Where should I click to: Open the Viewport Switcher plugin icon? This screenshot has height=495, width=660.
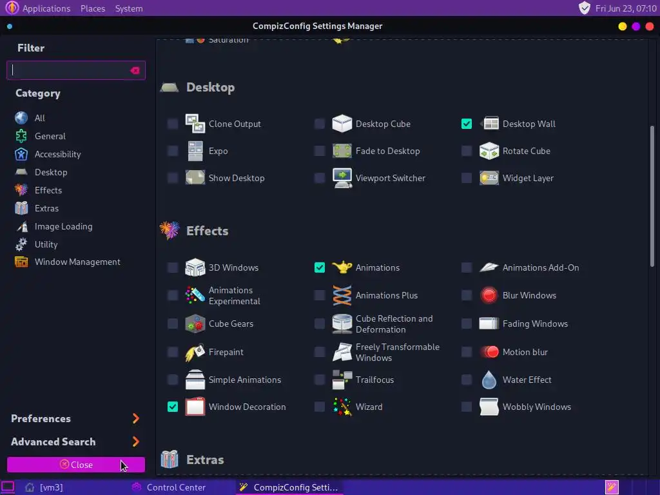(342, 178)
